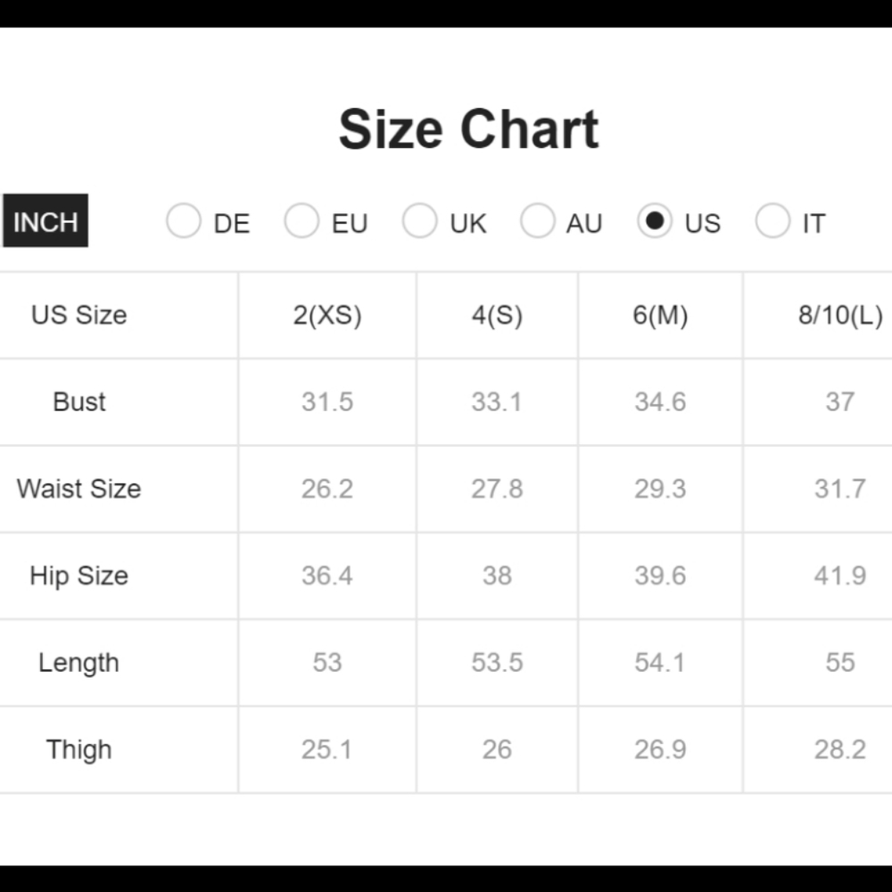Choose the IT sizing option
Viewport: 892px width, 892px height.
[x=772, y=221]
